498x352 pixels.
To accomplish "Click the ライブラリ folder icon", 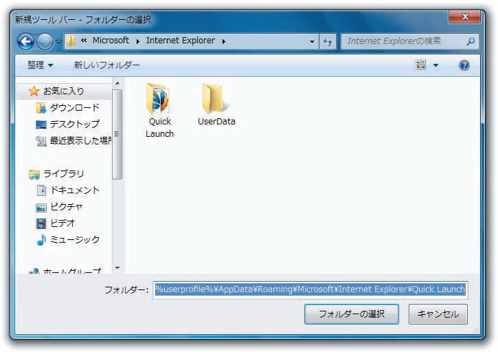I will pos(34,174).
